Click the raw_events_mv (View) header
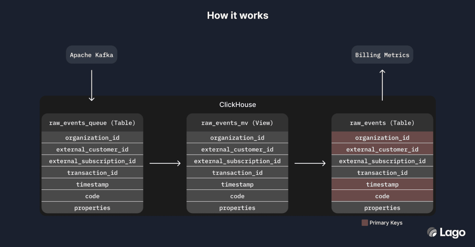 (x=237, y=123)
